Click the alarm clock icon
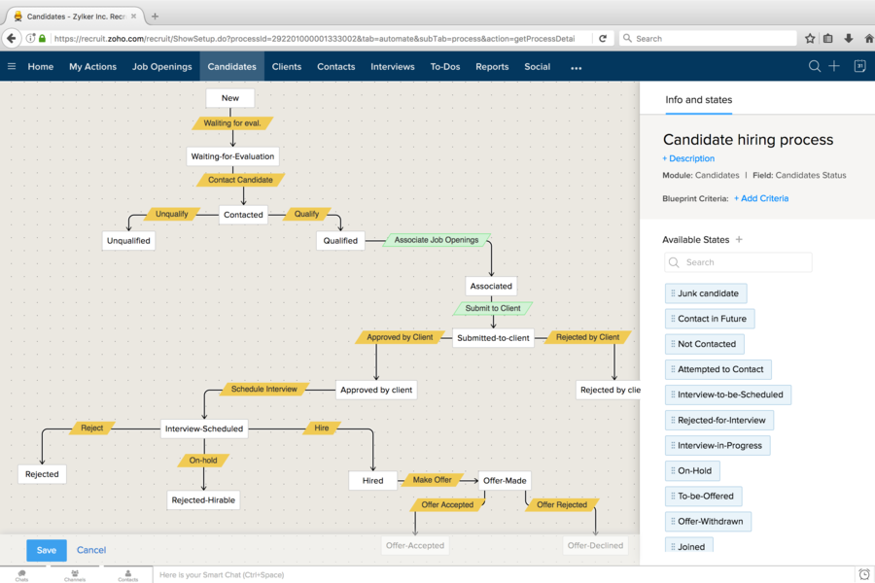The image size is (875, 583). coord(863,574)
